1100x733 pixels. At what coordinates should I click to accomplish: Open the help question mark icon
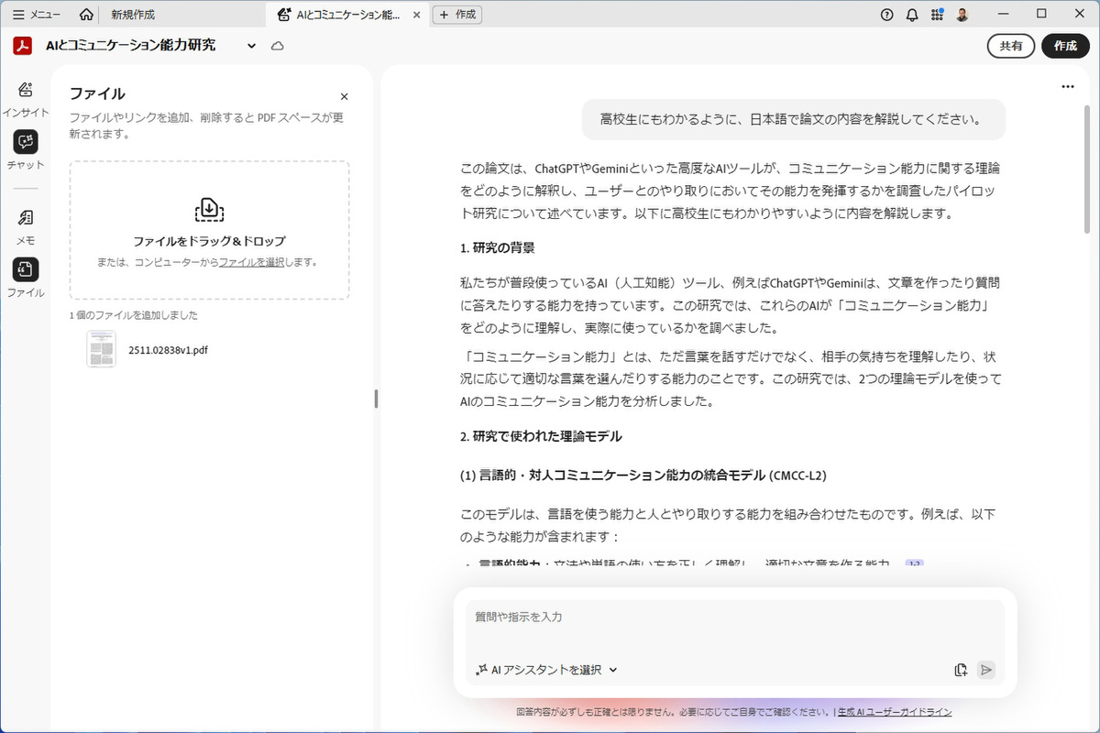click(x=886, y=15)
